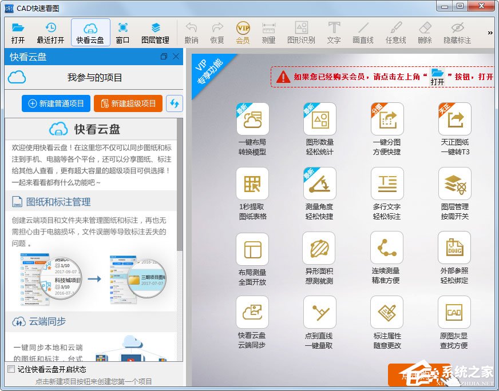The image size is (499, 391).
Task: Open the 外部参照轻松绑定 feature
Action: (454, 248)
